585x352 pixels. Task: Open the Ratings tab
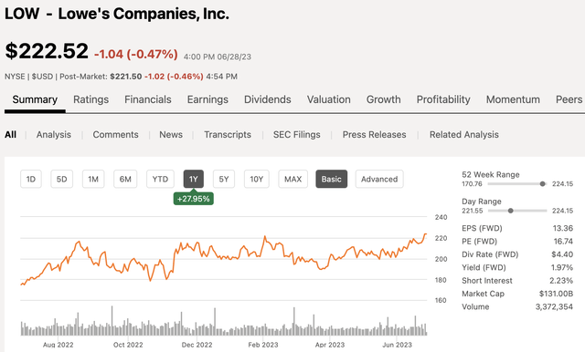(x=91, y=99)
